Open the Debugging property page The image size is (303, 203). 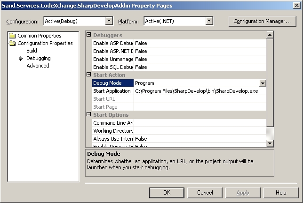[39, 58]
